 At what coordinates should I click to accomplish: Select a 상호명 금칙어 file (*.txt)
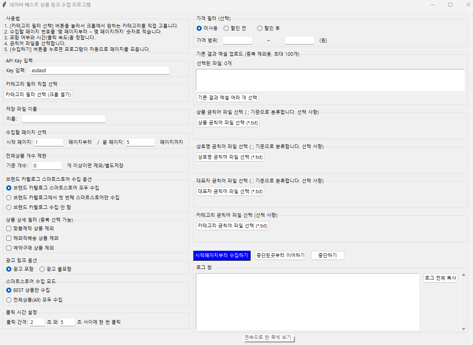(230, 157)
